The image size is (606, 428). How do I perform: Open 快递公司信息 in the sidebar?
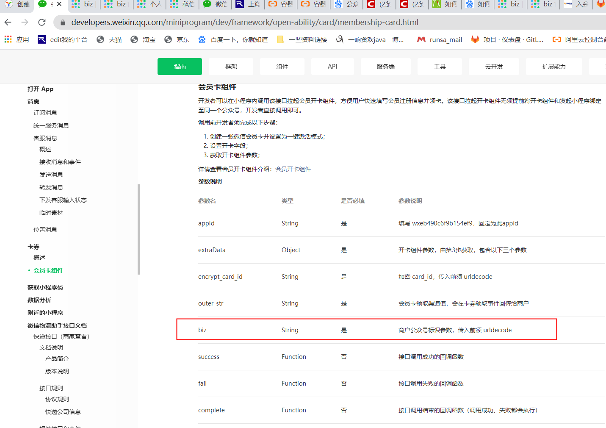pos(63,412)
